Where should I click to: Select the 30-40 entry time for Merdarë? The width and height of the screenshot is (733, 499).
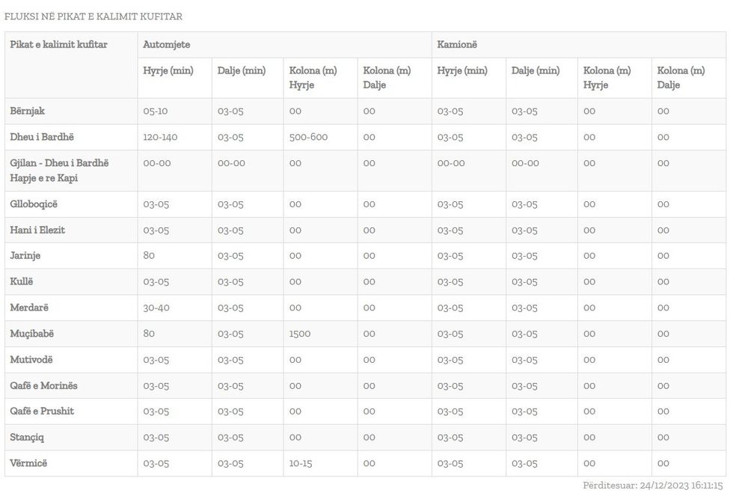157,307
